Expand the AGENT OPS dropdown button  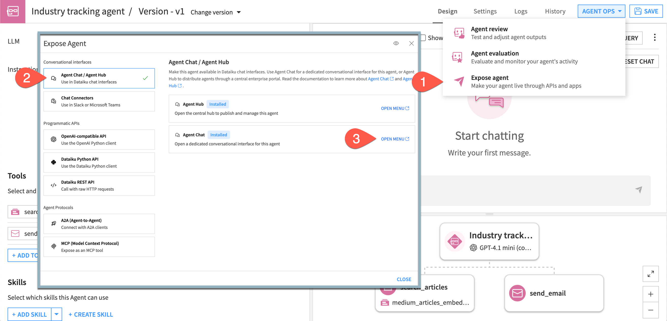pos(601,11)
